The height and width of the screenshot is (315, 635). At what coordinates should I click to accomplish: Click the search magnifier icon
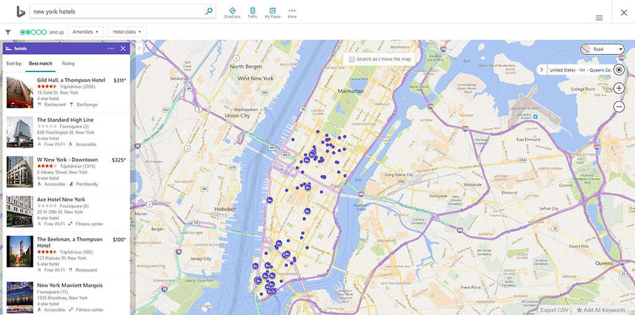[209, 11]
